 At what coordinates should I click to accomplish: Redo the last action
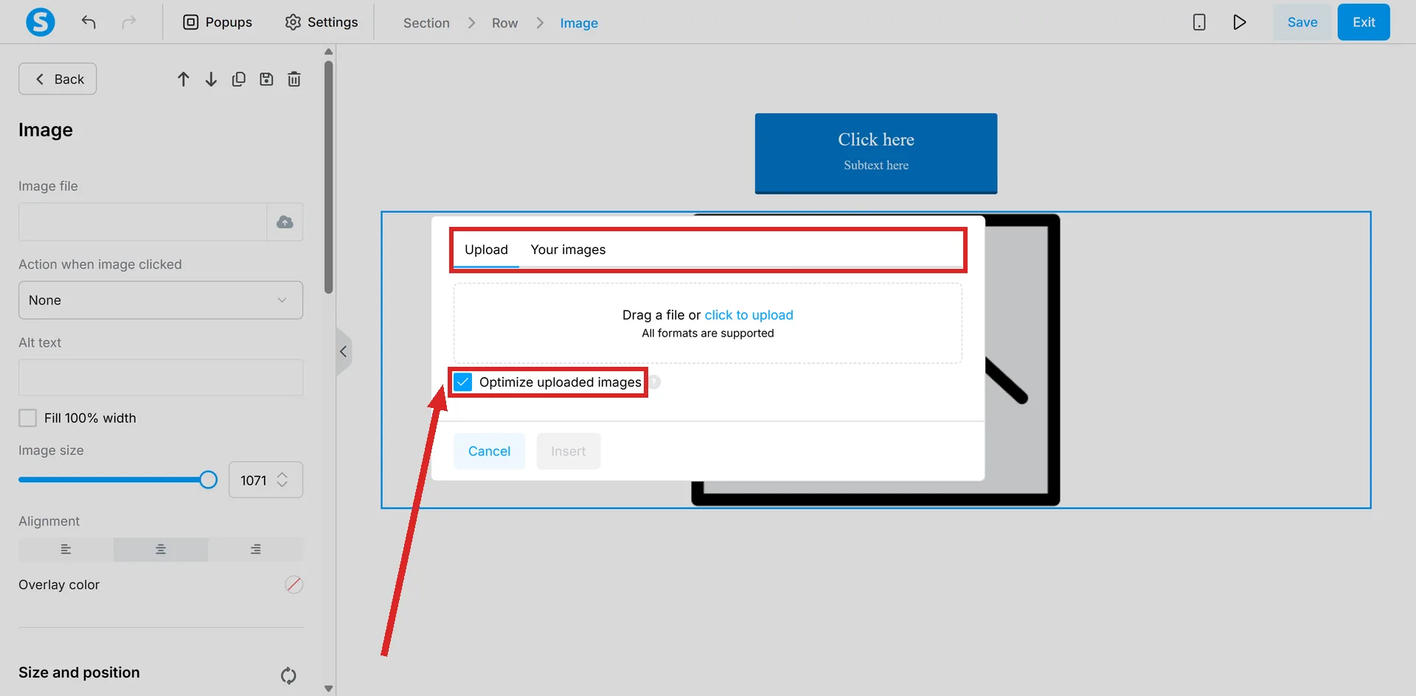pyautogui.click(x=129, y=22)
